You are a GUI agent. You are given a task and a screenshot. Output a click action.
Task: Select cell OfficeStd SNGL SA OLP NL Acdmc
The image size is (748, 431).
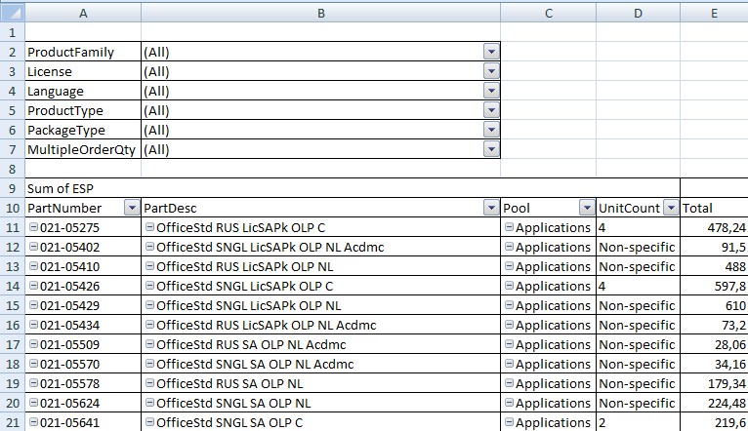click(320, 364)
